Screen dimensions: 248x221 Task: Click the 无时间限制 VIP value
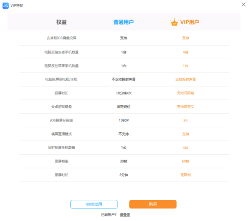click(185, 93)
